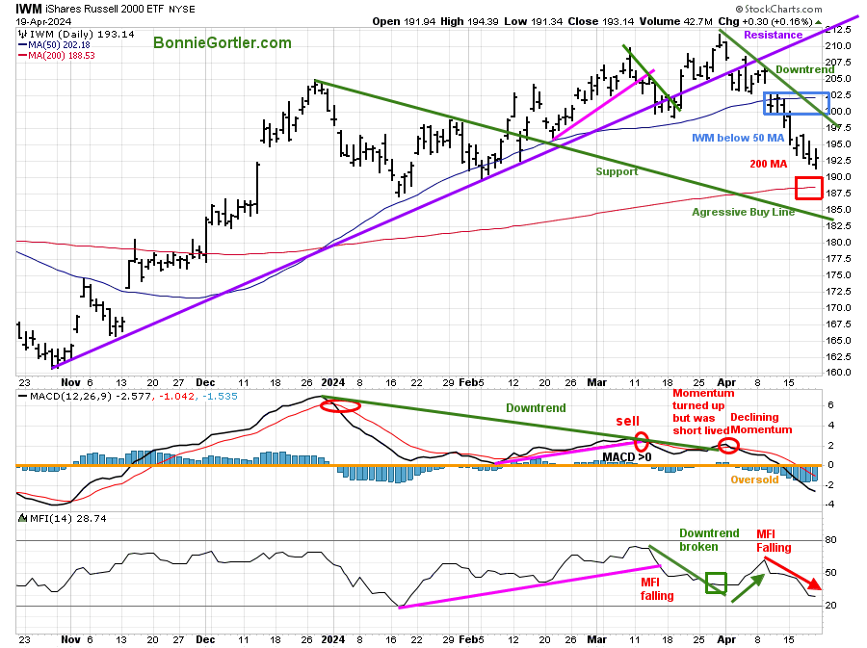Click the 50 label on the MFI axis
Viewport: 867px width, 648px height.
point(830,572)
